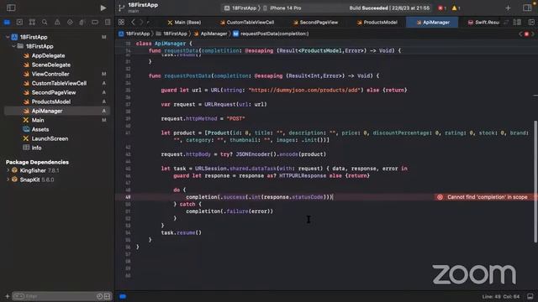This screenshot has height=302, width=538.
Task: Select the Project navigator folder icon
Action: coord(7,23)
